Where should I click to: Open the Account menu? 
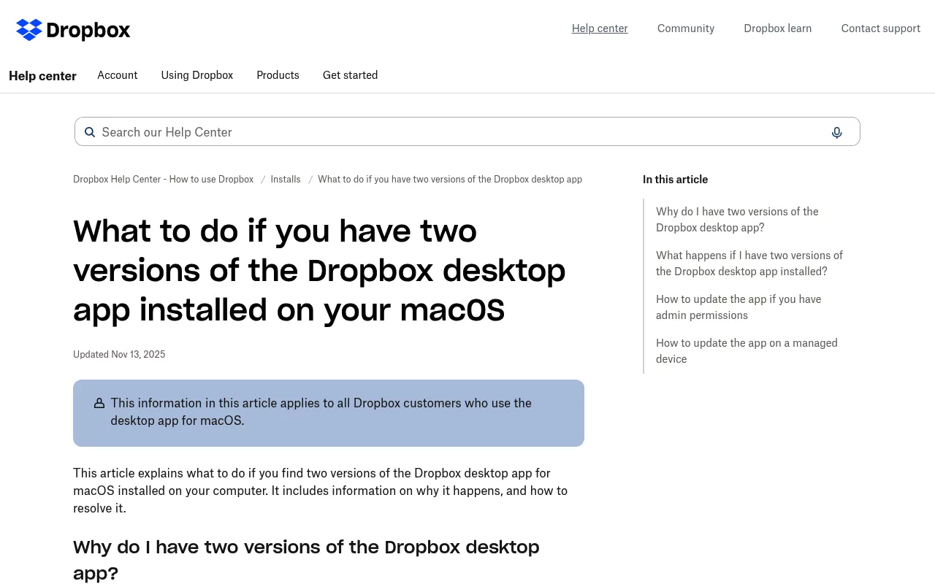tap(118, 75)
